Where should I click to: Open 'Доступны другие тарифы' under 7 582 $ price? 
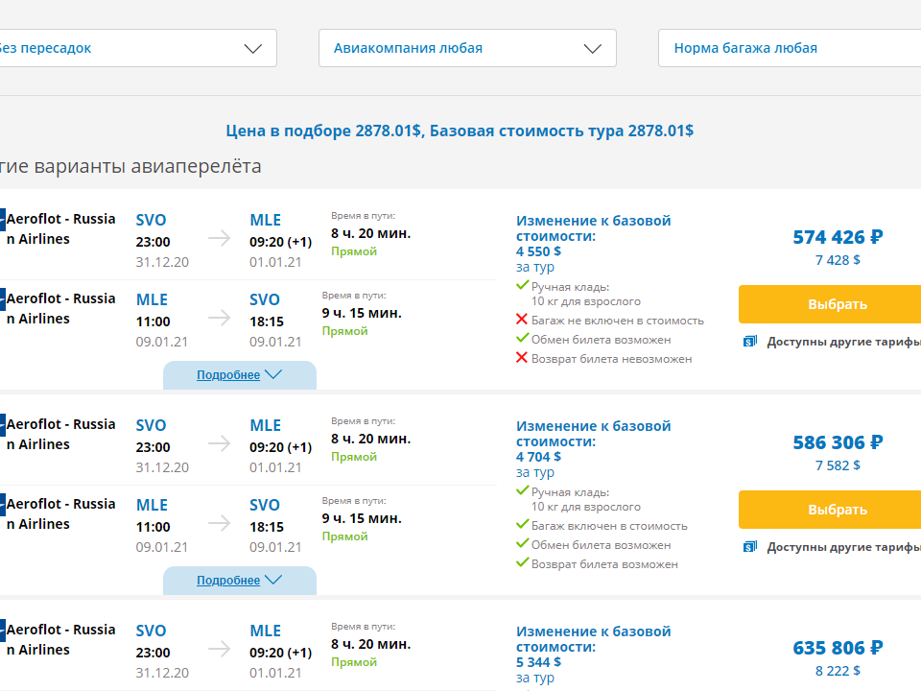(x=843, y=547)
